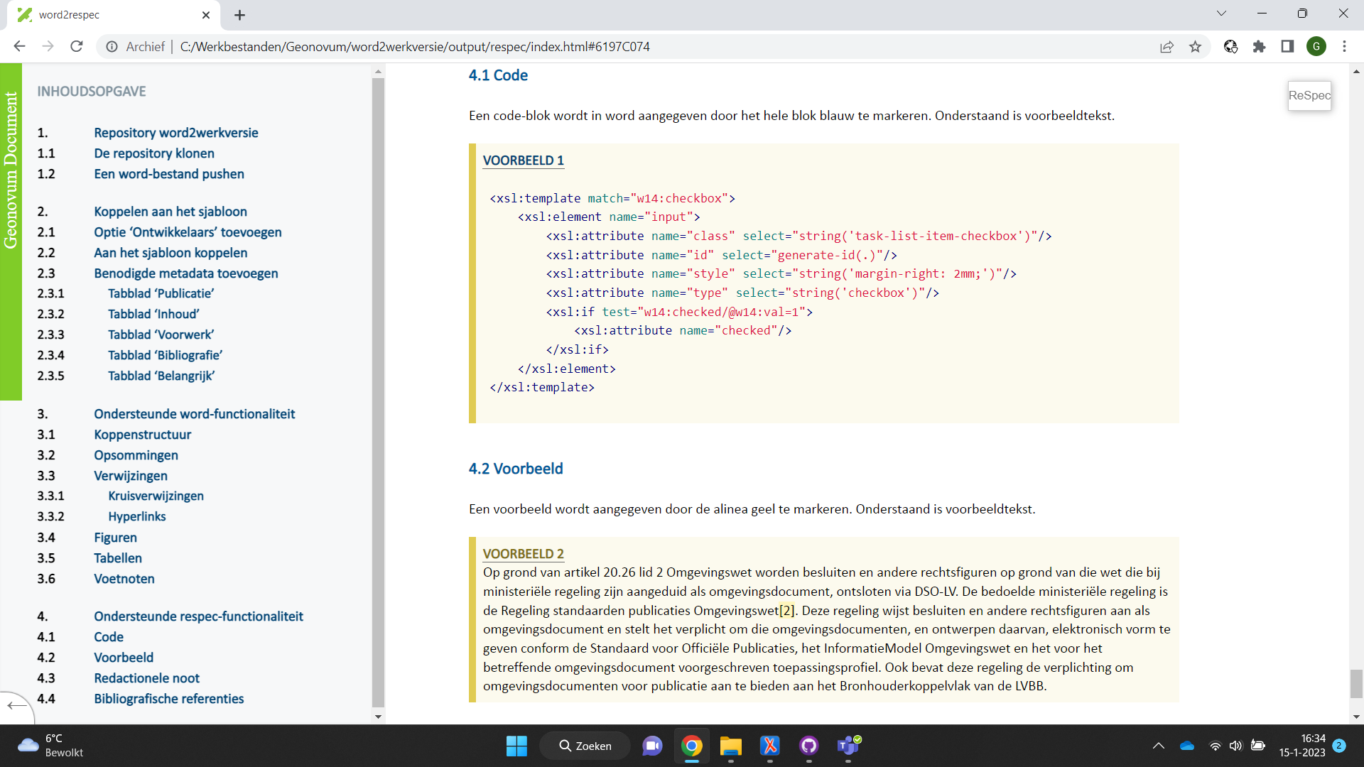Screen dimensions: 1364x767
Task: View site info icon next to Archief
Action: click(112, 46)
